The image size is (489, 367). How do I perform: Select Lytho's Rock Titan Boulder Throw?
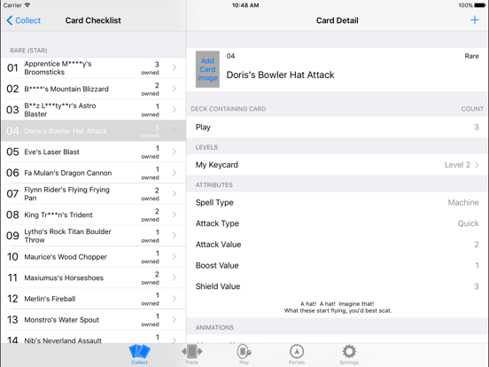[94, 236]
